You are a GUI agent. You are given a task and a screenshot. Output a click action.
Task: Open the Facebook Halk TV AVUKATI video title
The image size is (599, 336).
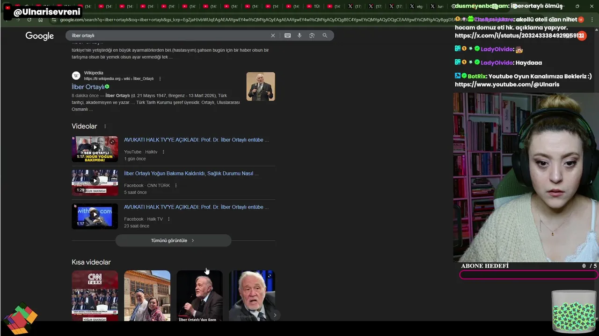[197, 207]
